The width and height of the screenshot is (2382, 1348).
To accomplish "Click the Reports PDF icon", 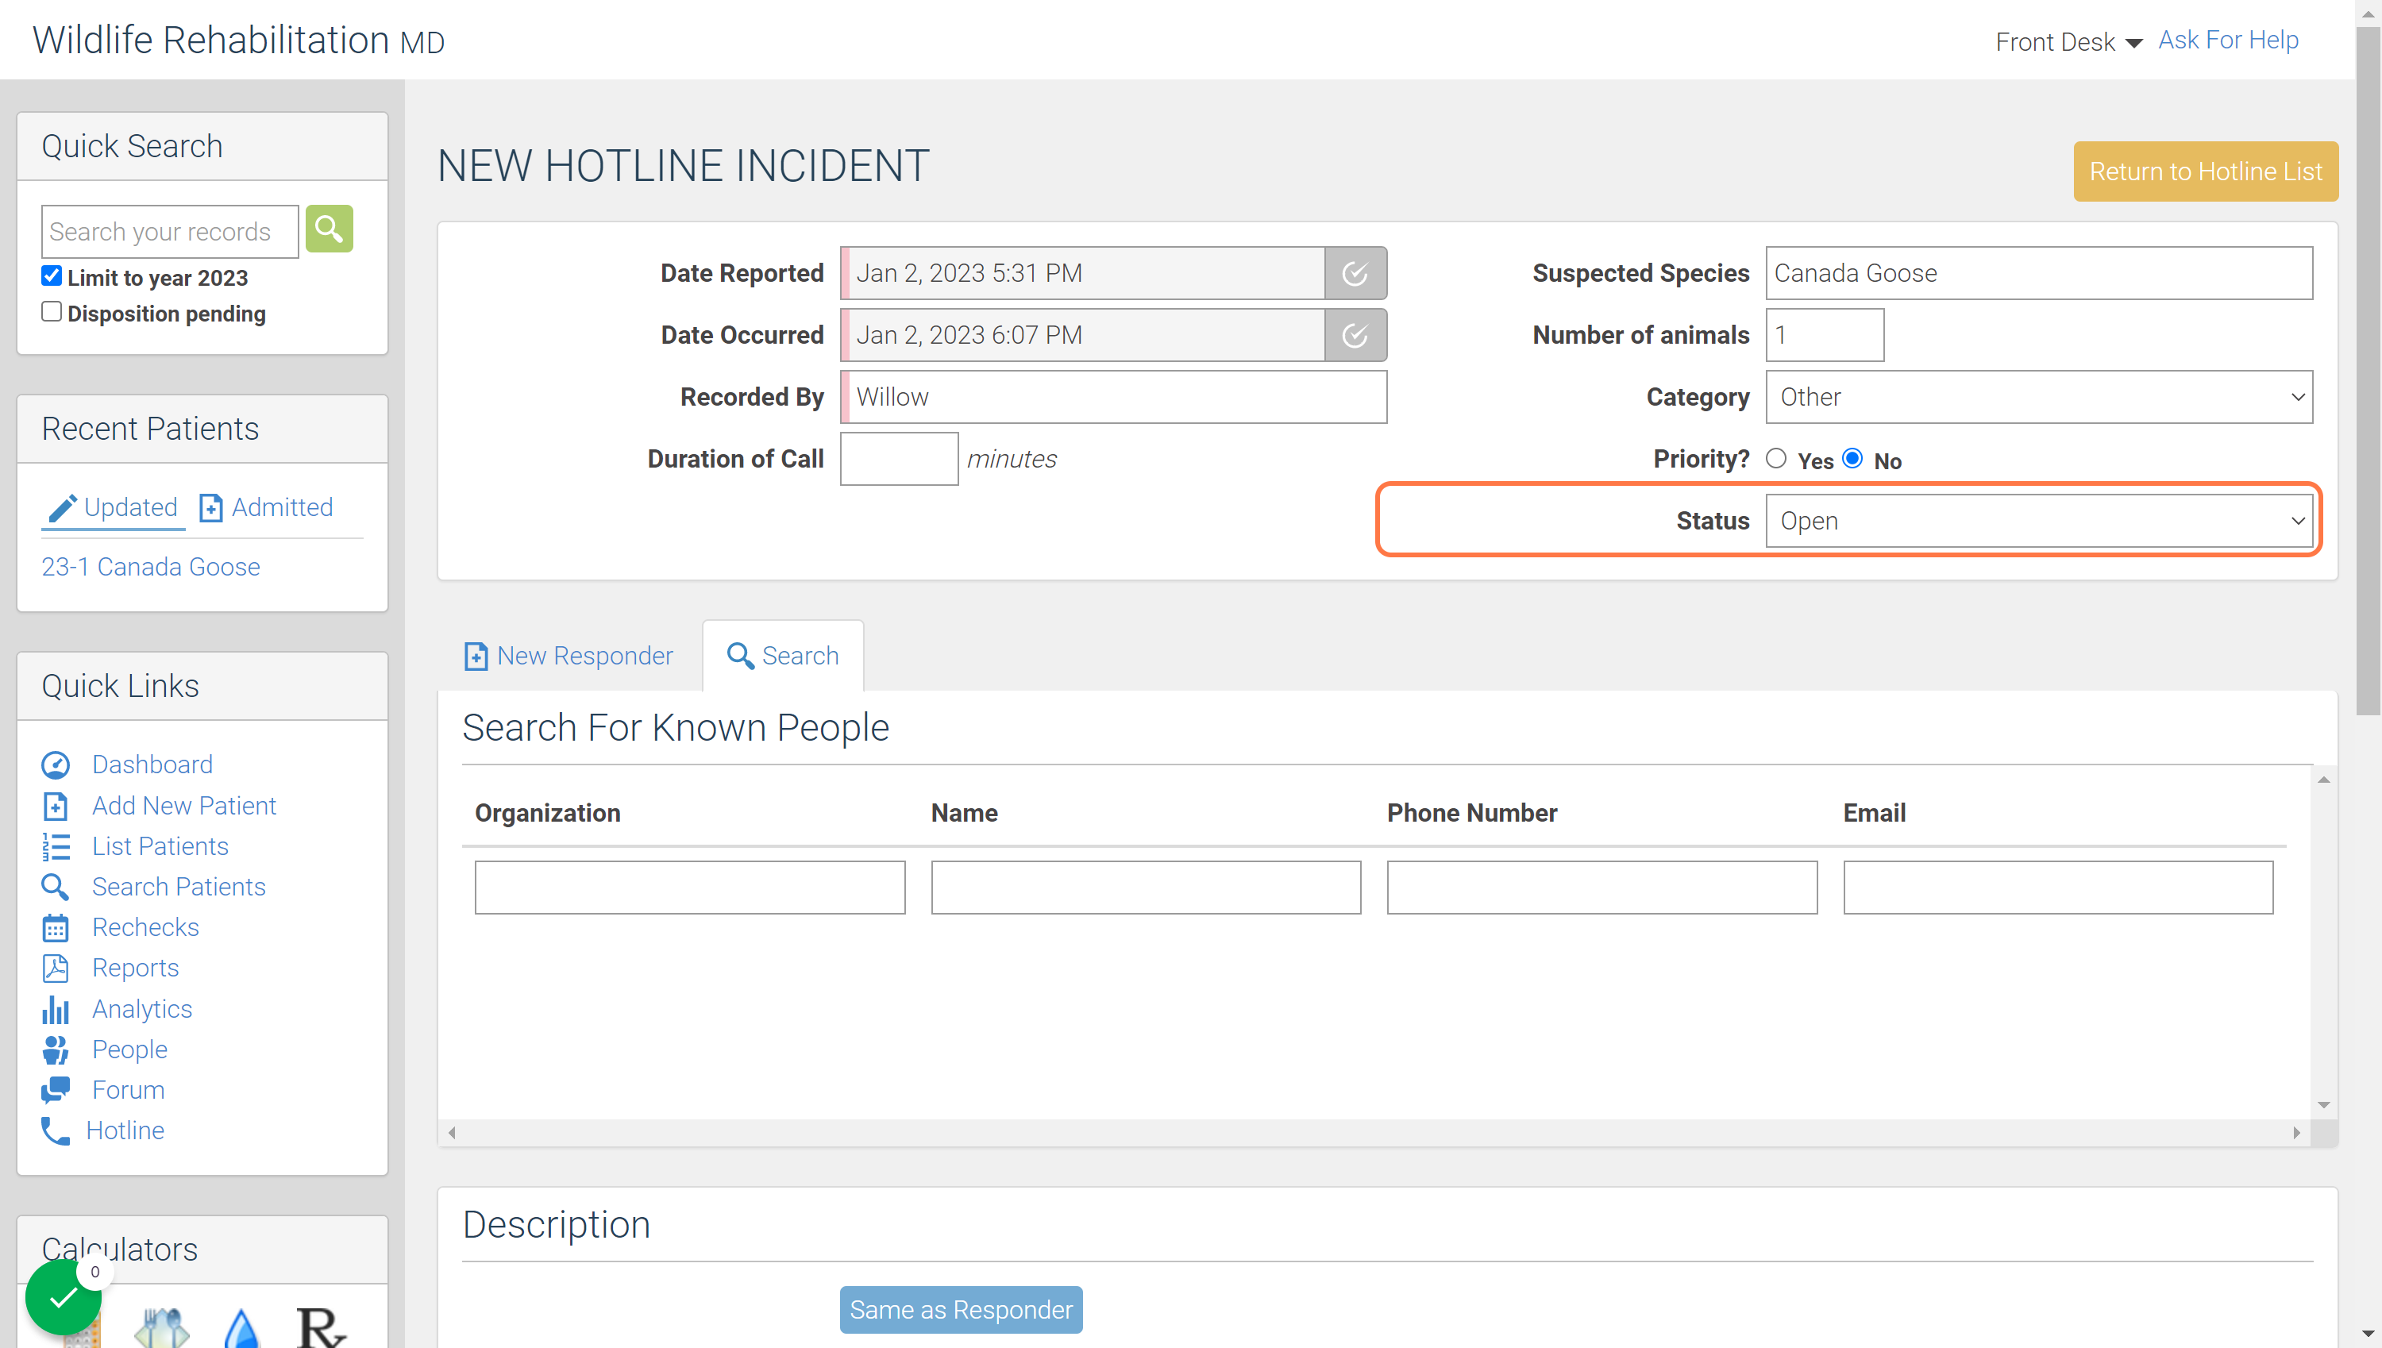I will 56,969.
